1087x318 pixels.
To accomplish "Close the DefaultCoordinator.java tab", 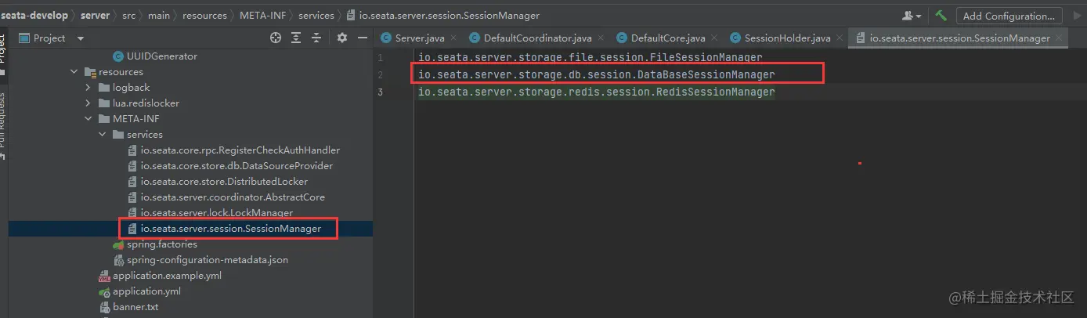I will pyautogui.click(x=602, y=38).
